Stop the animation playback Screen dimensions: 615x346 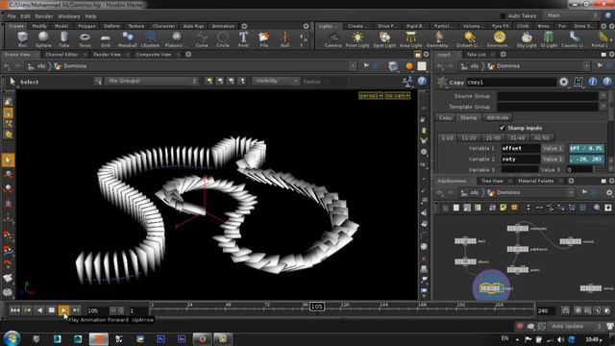[x=51, y=310]
